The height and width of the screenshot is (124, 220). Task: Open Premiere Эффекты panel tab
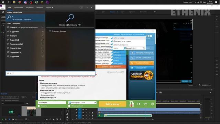(x=24, y=97)
